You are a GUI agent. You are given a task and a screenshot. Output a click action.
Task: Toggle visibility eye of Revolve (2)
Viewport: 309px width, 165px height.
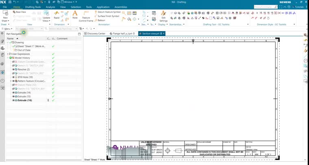pos(13,69)
